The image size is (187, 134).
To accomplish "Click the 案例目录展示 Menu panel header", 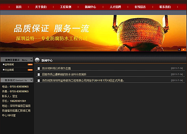I will (17, 60).
